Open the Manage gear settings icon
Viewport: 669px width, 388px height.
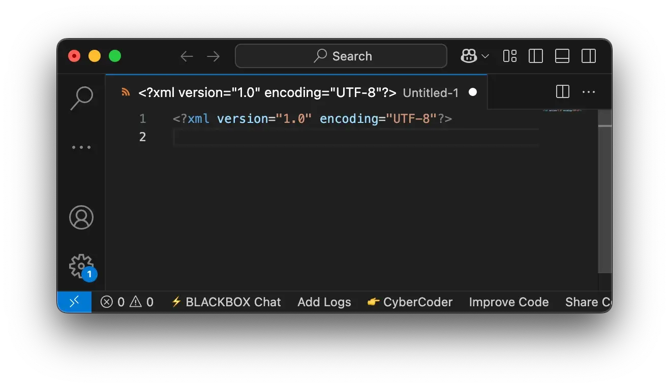point(81,266)
